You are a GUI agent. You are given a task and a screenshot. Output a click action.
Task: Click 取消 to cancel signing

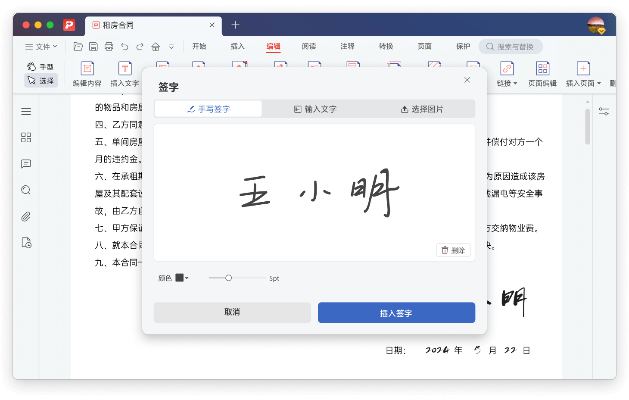pos(232,312)
